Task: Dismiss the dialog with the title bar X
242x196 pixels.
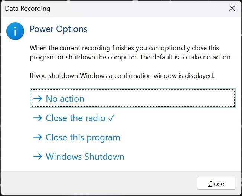Action: (232, 9)
